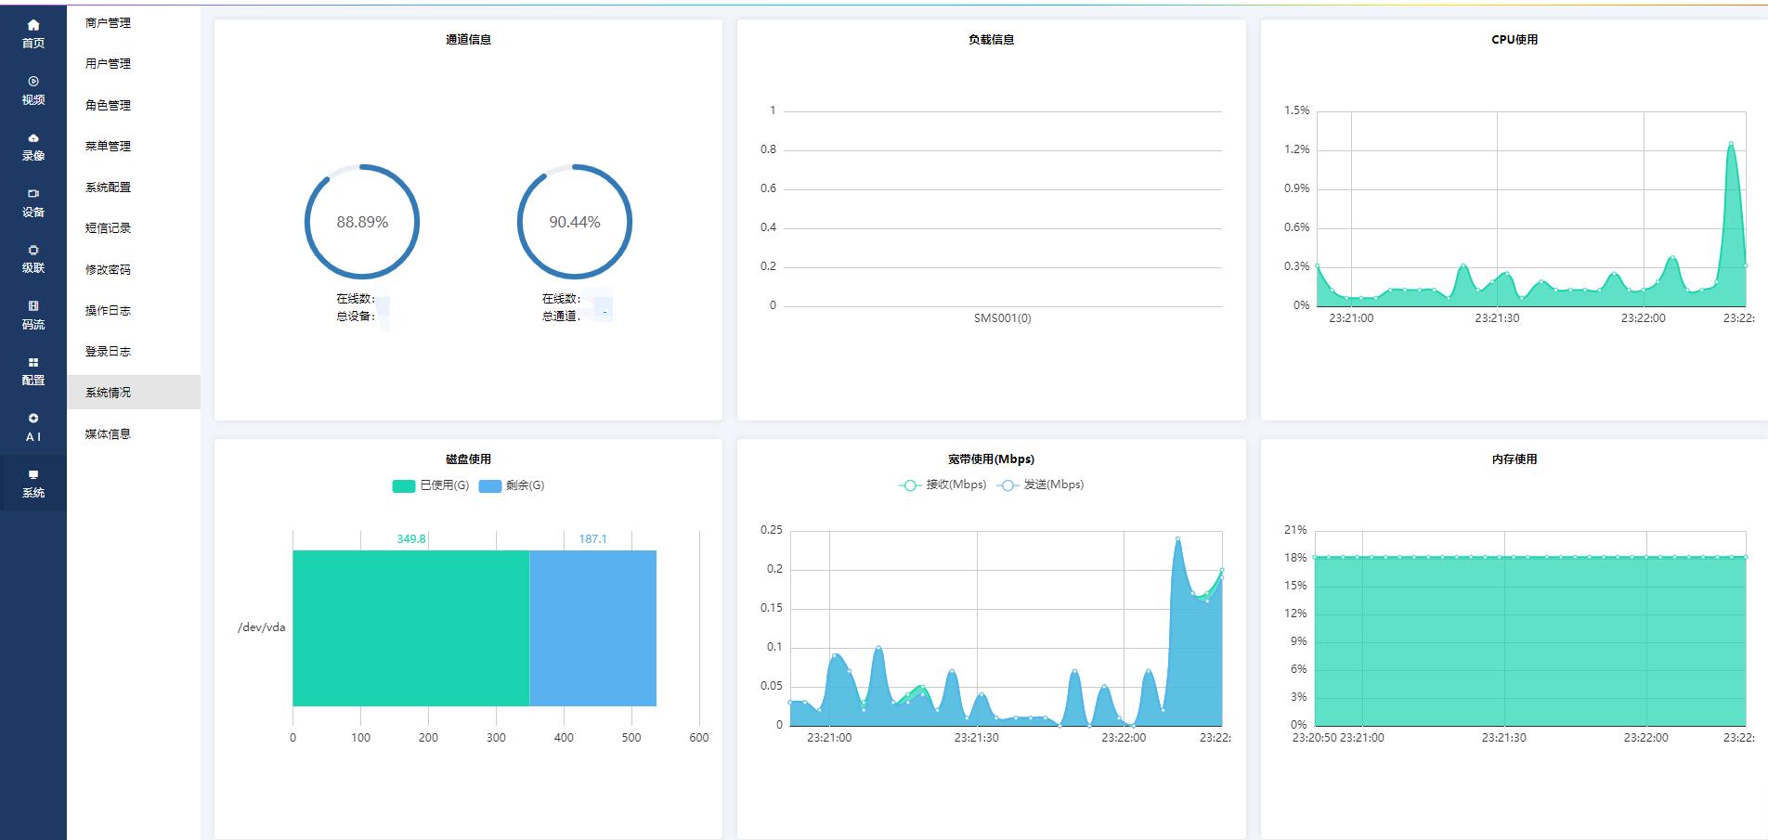
Task: Open the 级联 cascade icon
Action: [33, 251]
